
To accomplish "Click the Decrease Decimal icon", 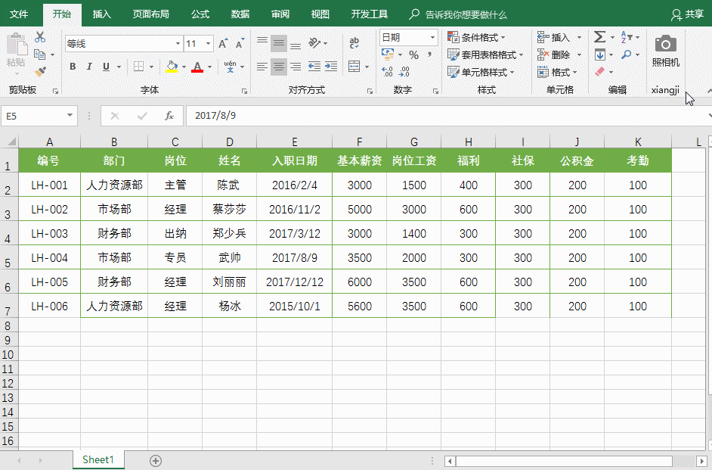I will coord(404,72).
